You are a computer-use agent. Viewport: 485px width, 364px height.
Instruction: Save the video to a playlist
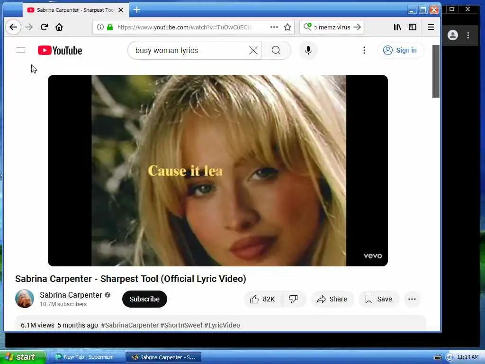point(378,299)
